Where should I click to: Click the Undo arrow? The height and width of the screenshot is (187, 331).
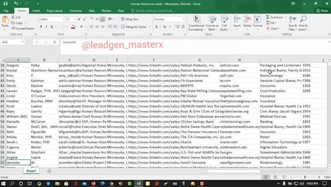click(16, 3)
